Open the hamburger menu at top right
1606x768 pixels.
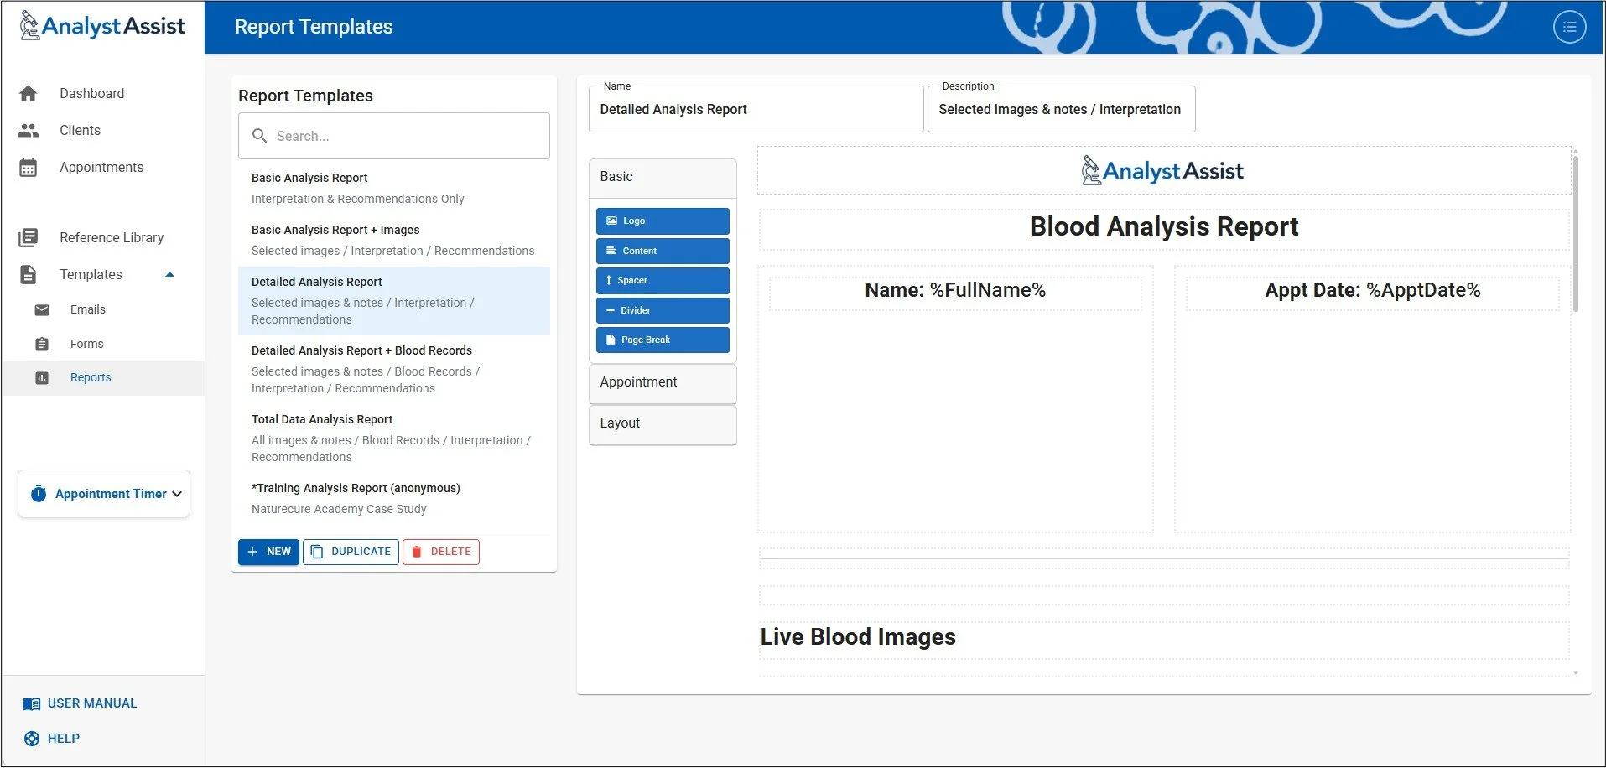pyautogui.click(x=1569, y=26)
